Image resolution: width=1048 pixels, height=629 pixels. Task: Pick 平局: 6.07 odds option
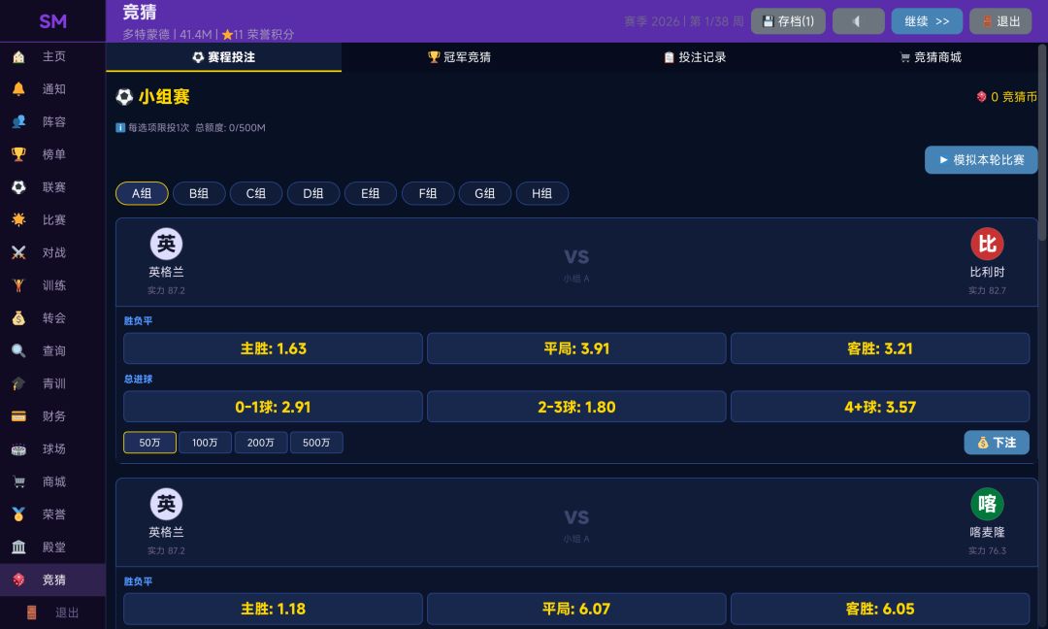tap(576, 609)
